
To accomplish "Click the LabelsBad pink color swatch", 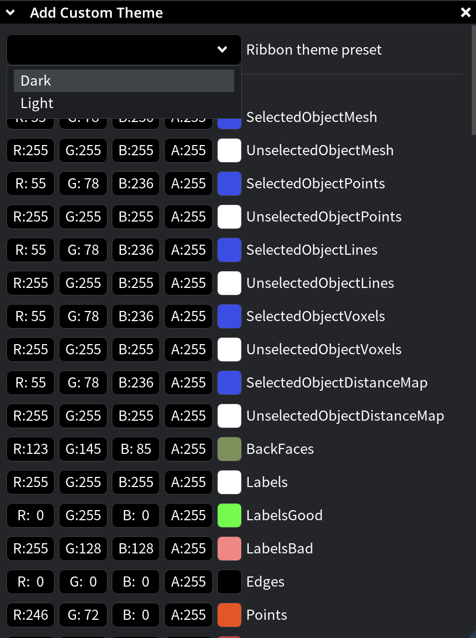I will click(229, 549).
